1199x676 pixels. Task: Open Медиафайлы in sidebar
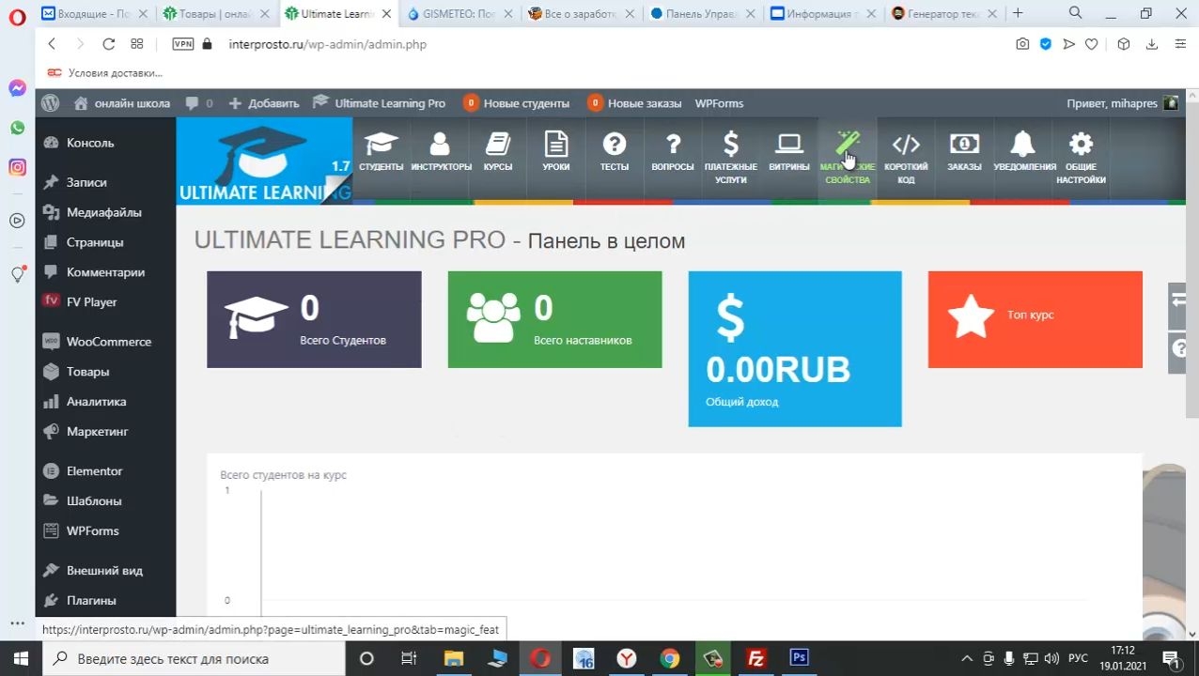pos(105,212)
